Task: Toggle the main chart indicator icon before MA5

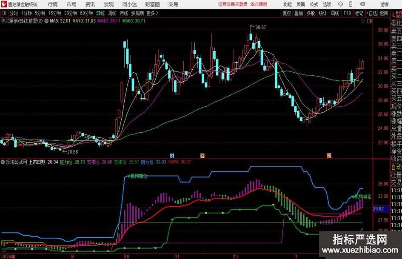Action: pos(46,20)
